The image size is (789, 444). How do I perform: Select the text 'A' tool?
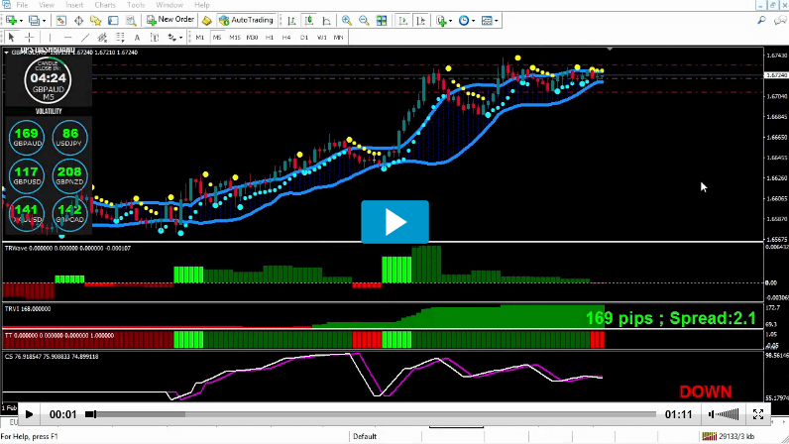(x=137, y=38)
